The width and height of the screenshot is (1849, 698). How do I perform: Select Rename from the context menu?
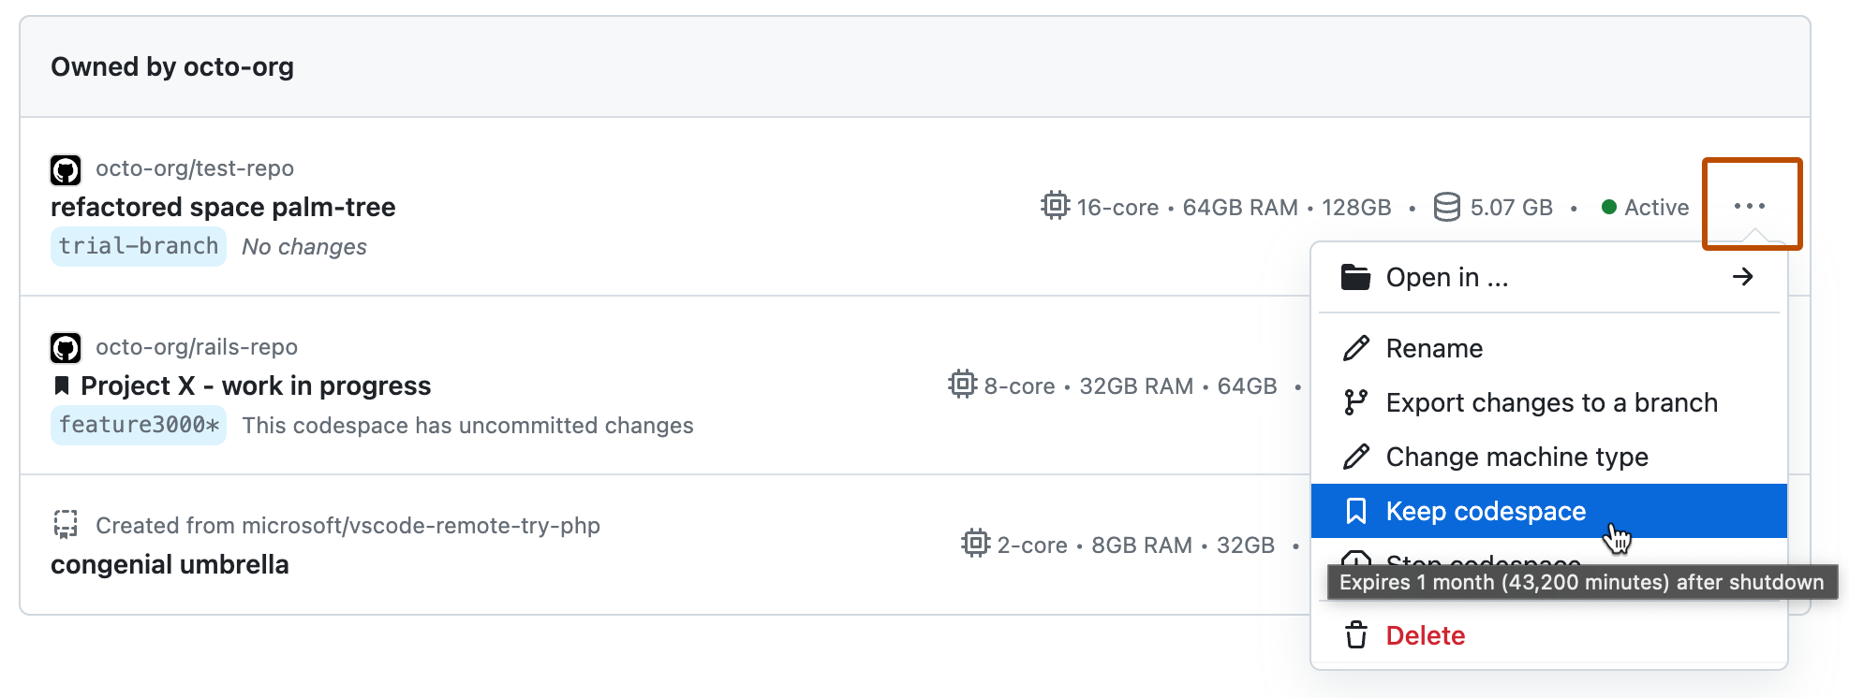1434,347
